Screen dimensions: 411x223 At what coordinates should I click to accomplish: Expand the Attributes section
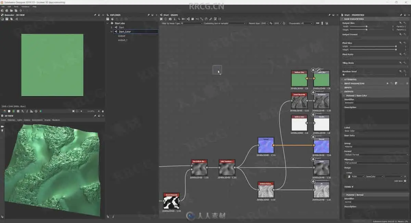click(x=341, y=80)
